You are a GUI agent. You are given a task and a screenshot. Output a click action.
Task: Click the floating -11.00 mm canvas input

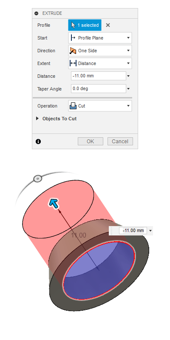point(133,230)
